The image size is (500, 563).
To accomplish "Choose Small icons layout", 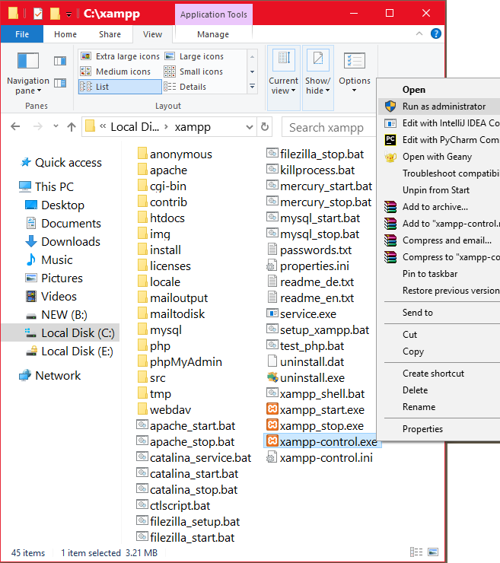I will click(193, 72).
